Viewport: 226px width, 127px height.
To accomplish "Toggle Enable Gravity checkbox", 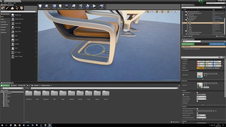I will pyautogui.click(x=197, y=101).
